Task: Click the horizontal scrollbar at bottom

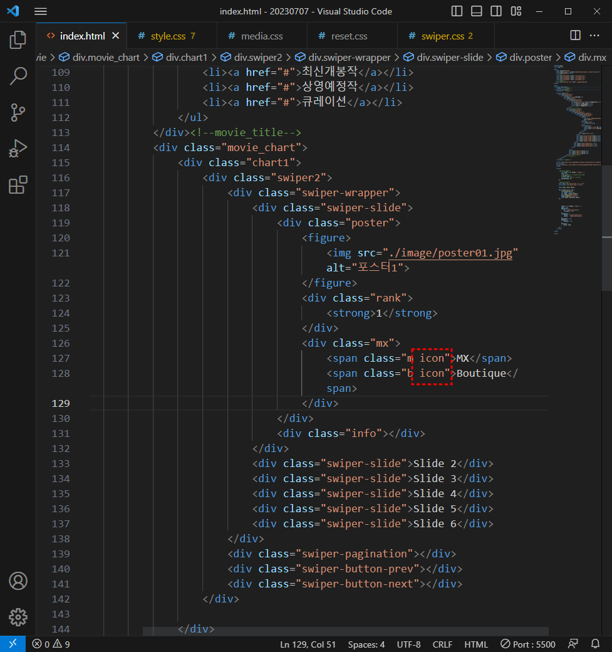Action: pyautogui.click(x=345, y=631)
